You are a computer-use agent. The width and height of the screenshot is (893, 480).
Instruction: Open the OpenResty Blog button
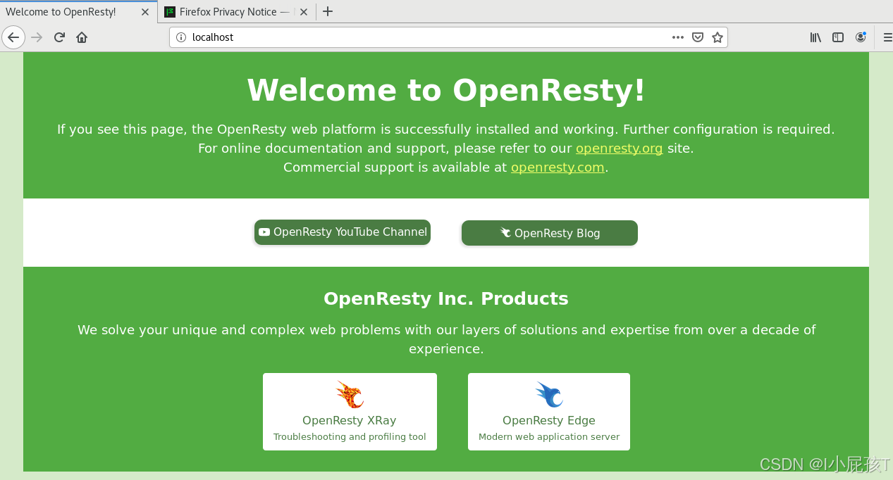(x=550, y=233)
